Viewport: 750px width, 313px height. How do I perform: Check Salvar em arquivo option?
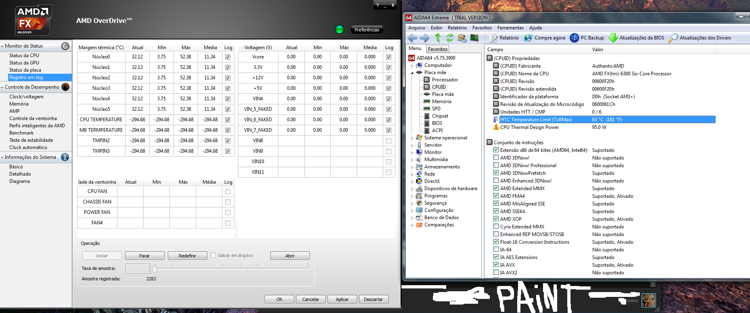[213, 255]
